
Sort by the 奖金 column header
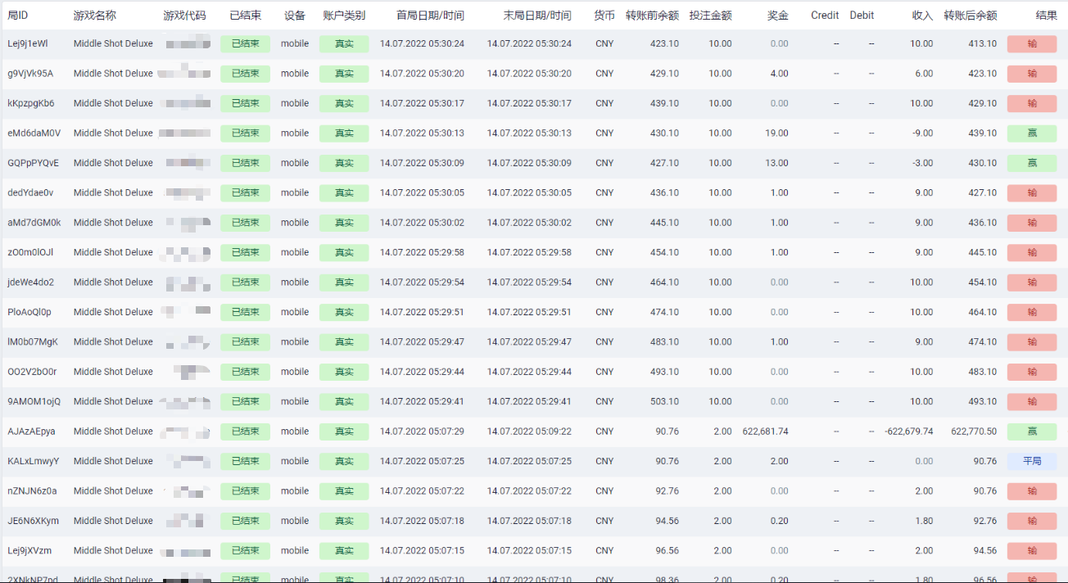[778, 16]
